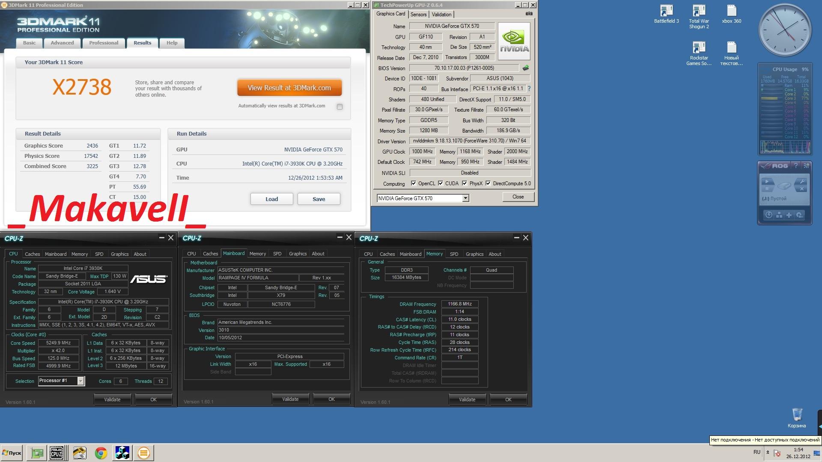Click the plus icon in ROG gadget
Screen dimensions: 822x462
pyautogui.click(x=789, y=215)
